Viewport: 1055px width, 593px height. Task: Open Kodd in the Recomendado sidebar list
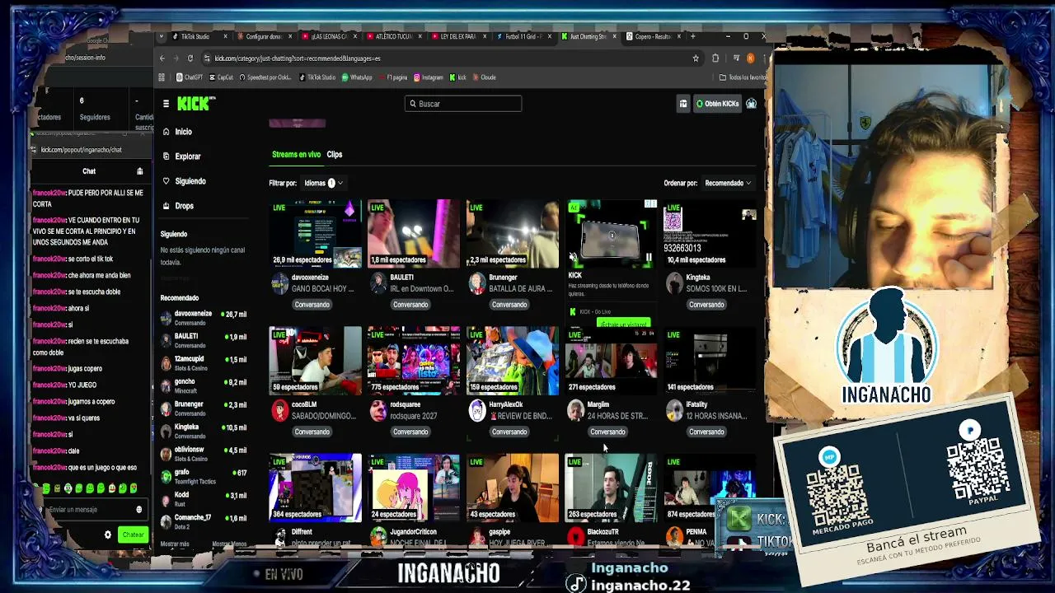click(x=204, y=499)
